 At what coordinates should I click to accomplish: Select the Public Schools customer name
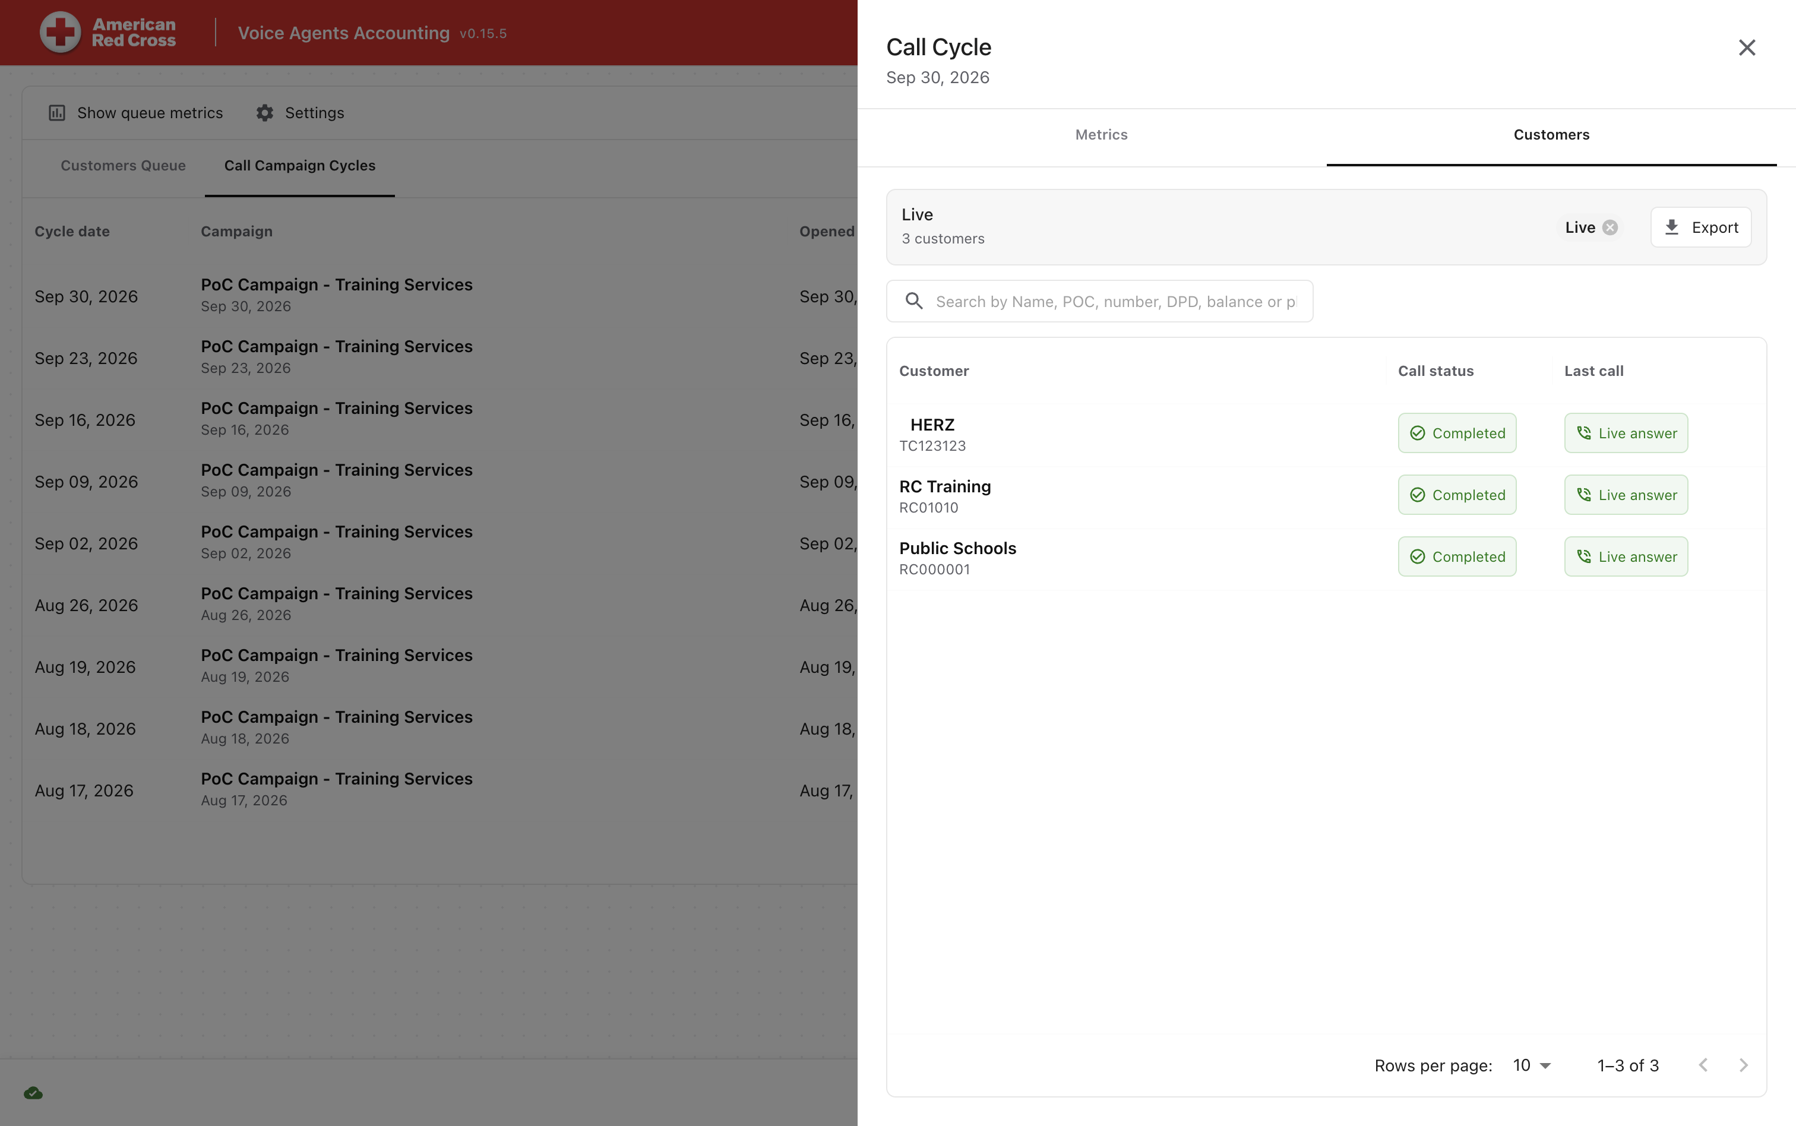pyautogui.click(x=957, y=548)
